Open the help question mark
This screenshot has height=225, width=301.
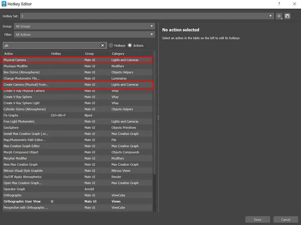point(279,4)
